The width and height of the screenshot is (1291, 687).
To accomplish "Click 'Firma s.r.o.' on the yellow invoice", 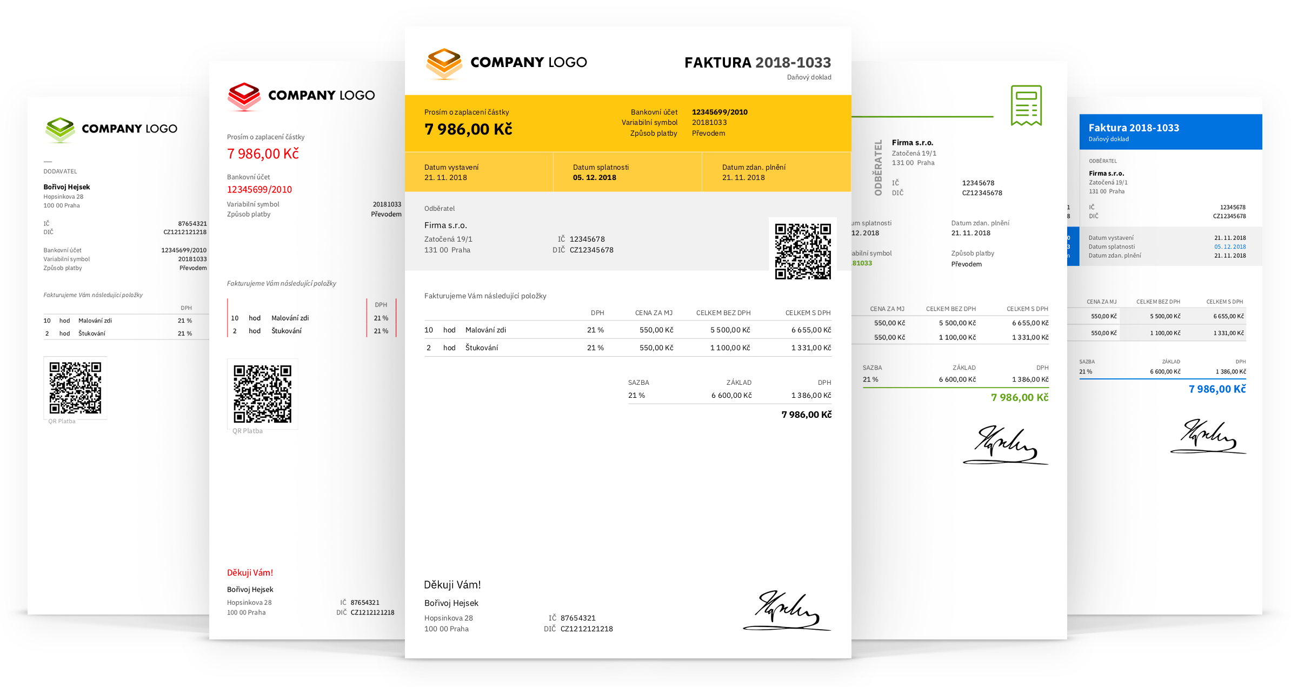I will [x=445, y=225].
